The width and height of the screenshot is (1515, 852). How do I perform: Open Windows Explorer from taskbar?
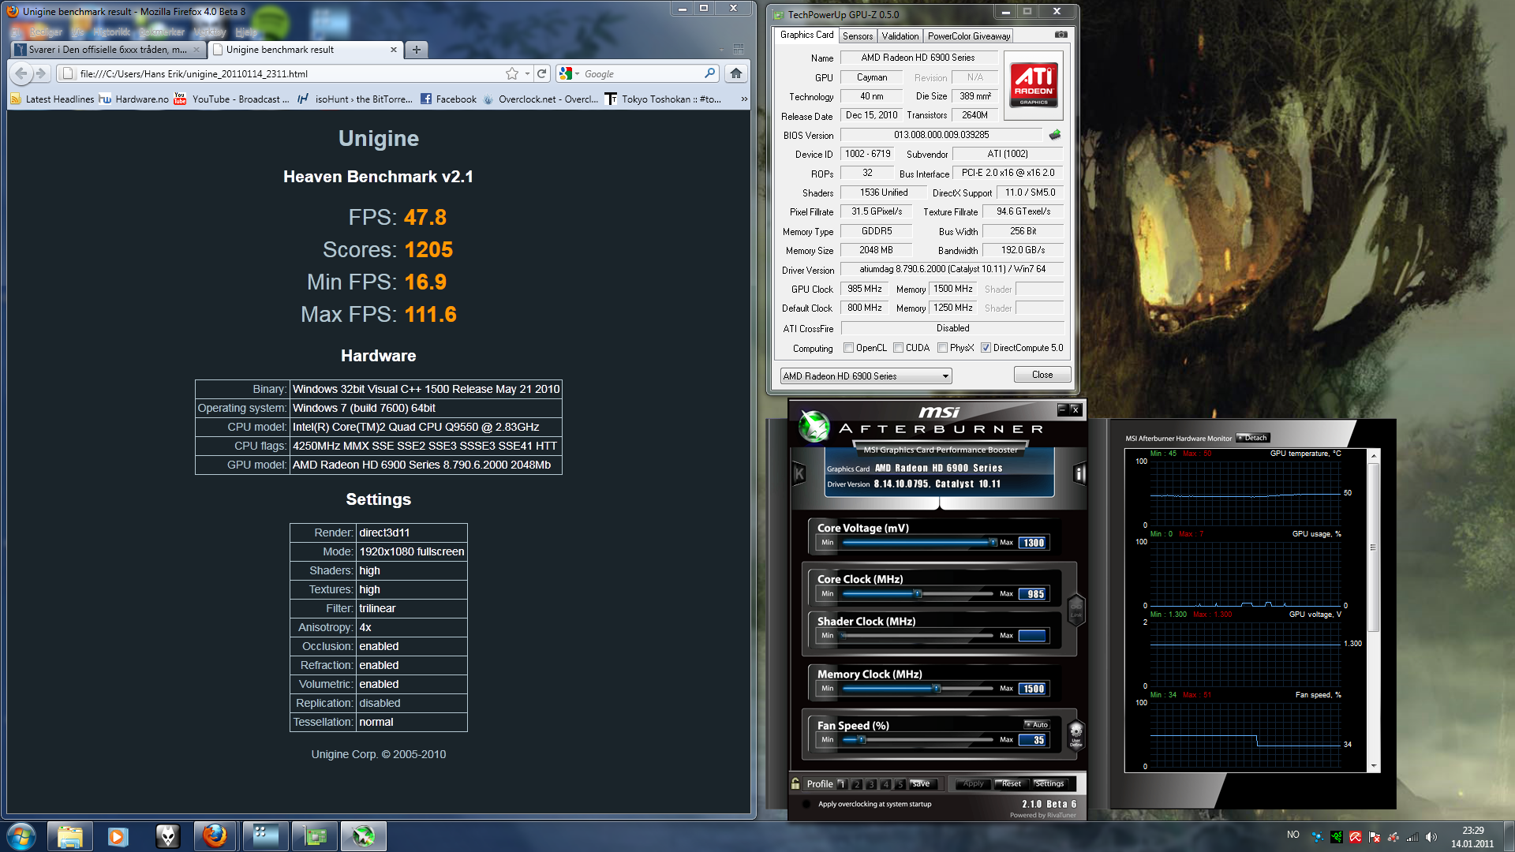click(x=70, y=836)
